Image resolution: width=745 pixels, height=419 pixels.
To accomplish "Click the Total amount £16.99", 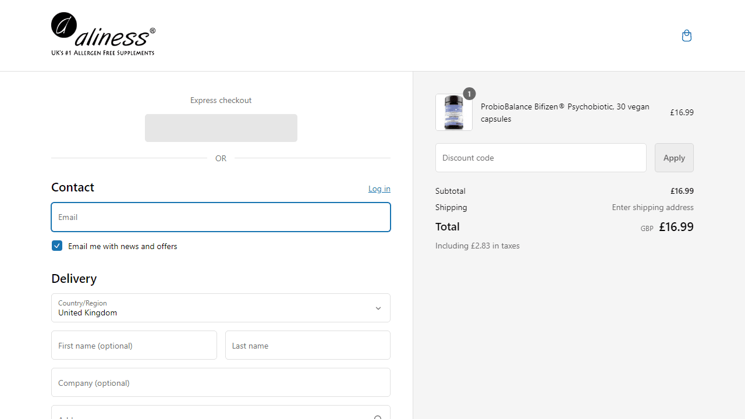I will point(676,227).
